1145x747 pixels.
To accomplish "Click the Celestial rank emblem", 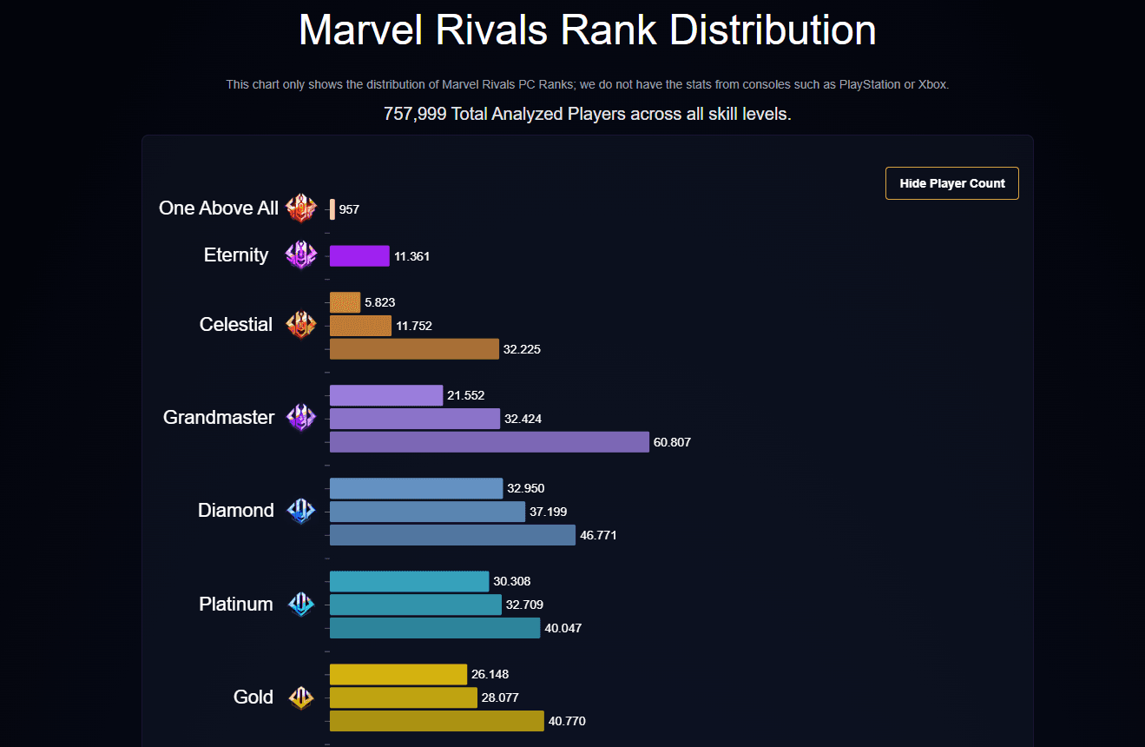I will click(x=301, y=325).
